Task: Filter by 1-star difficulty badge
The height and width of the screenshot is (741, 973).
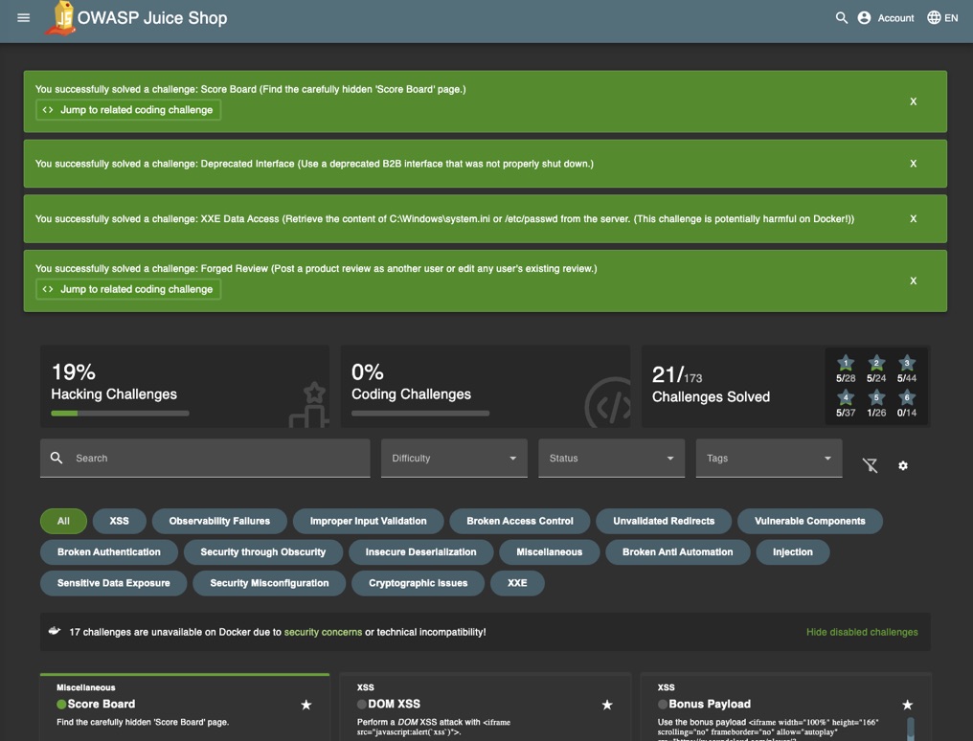Action: [x=846, y=369]
